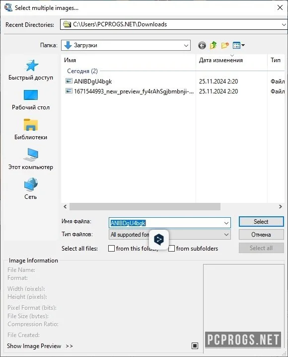Screen dimensions: 288x357
Task: Click the Отмена button
Action: pos(261,235)
